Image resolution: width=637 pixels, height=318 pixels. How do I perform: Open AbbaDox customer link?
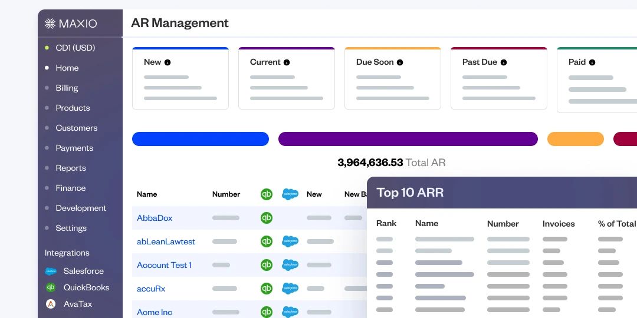tap(155, 218)
